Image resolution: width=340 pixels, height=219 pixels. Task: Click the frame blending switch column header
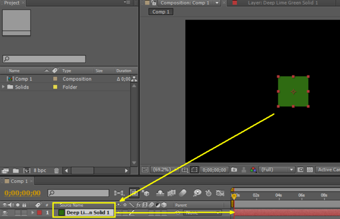[x=144, y=204]
